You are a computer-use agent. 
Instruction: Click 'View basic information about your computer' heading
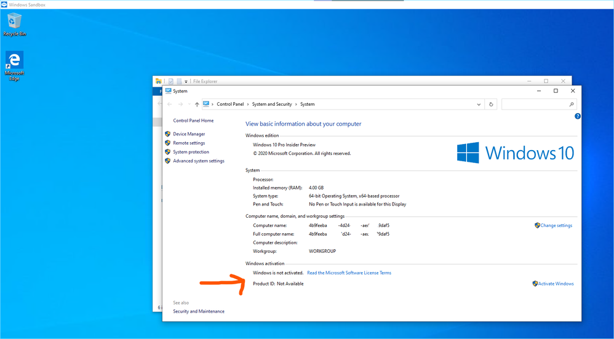303,124
